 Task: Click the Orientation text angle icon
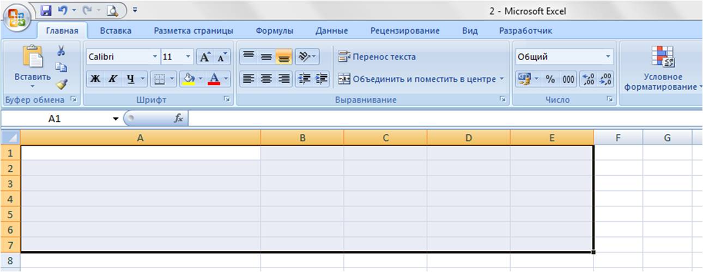(x=307, y=57)
